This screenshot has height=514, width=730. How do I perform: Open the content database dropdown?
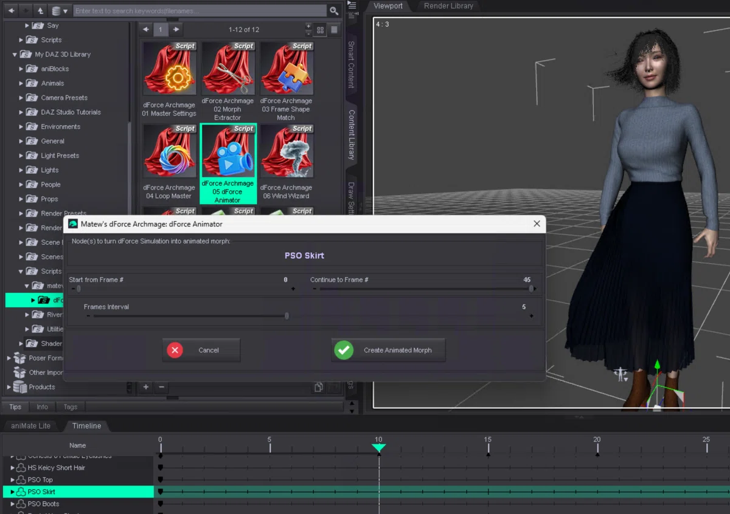[60, 10]
